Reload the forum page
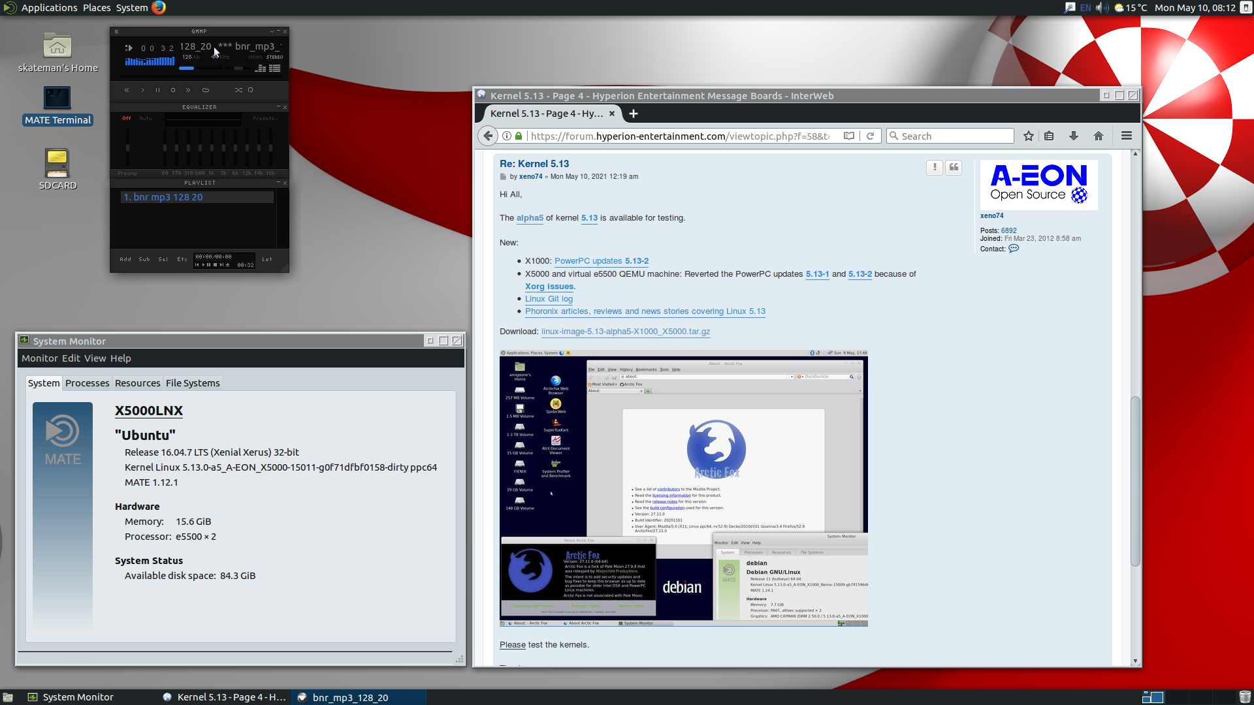Viewport: 1254px width, 705px height. [870, 136]
